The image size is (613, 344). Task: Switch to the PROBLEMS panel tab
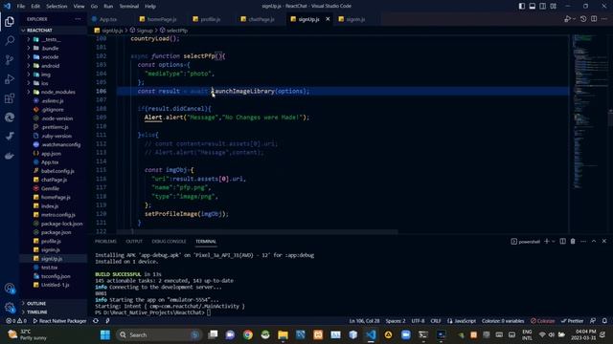click(x=105, y=242)
